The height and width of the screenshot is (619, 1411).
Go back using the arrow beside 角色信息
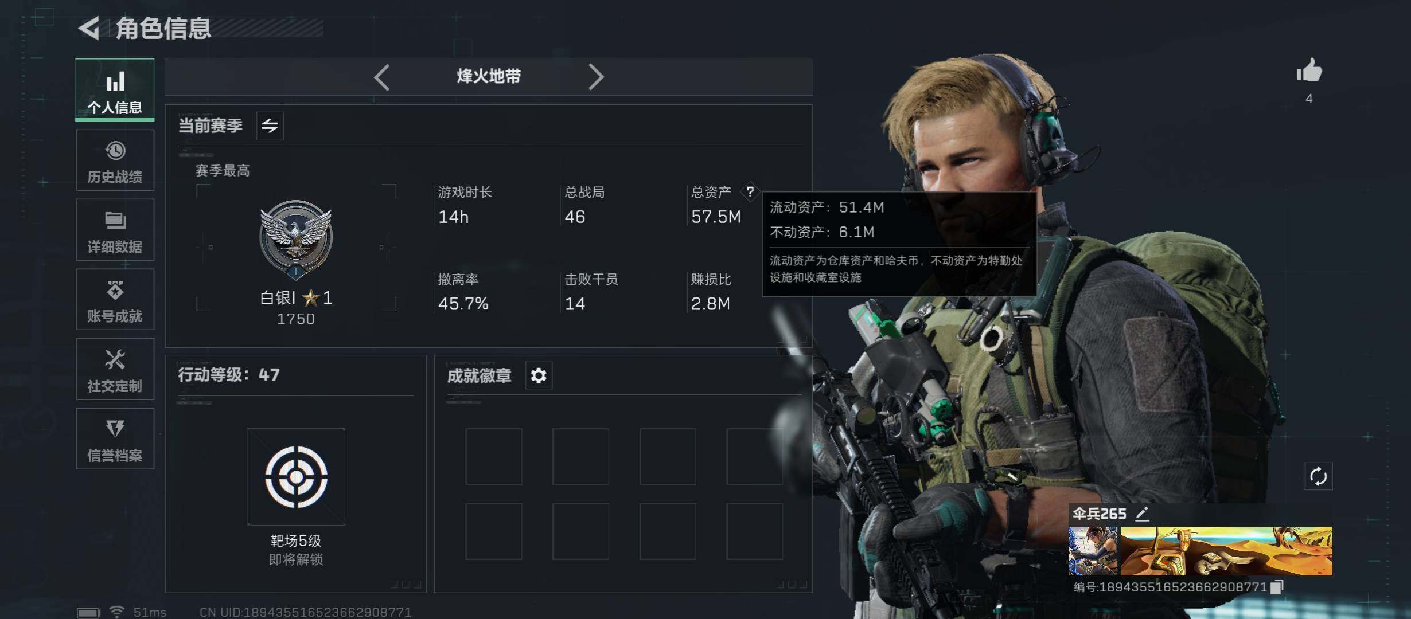tap(89, 28)
